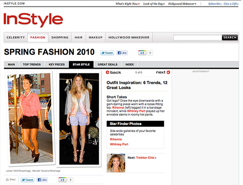Switch to the Great Deals sub-tab
Viewport: 243px width, 185px height.
tap(108, 65)
